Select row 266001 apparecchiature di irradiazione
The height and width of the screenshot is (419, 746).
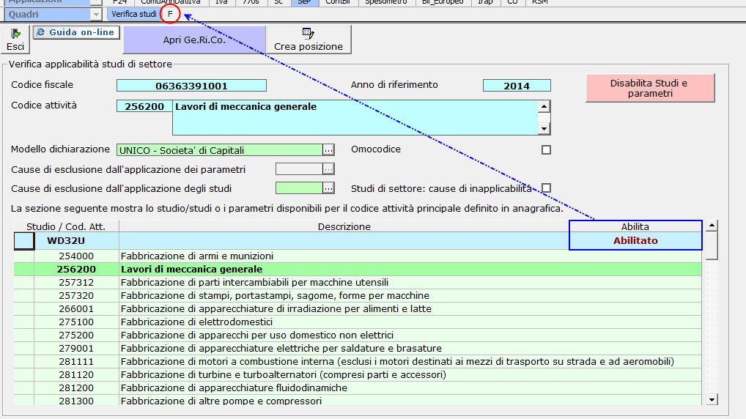pos(358,308)
